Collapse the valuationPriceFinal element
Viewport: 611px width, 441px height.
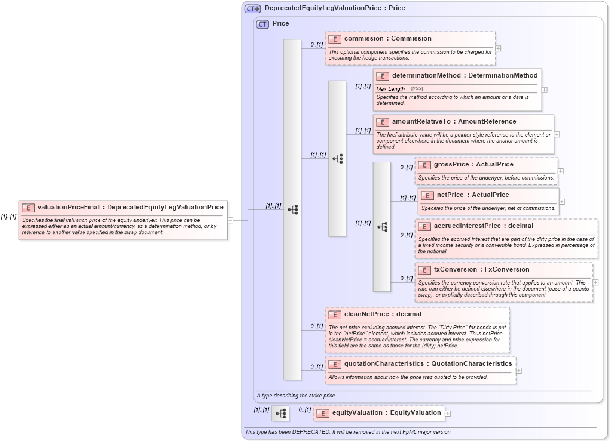click(230, 220)
